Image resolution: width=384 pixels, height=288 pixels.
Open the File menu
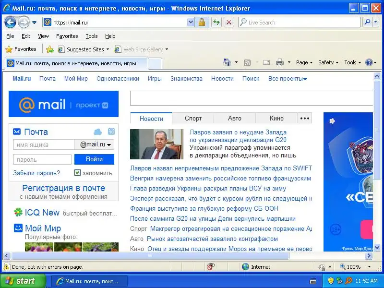(x=10, y=36)
